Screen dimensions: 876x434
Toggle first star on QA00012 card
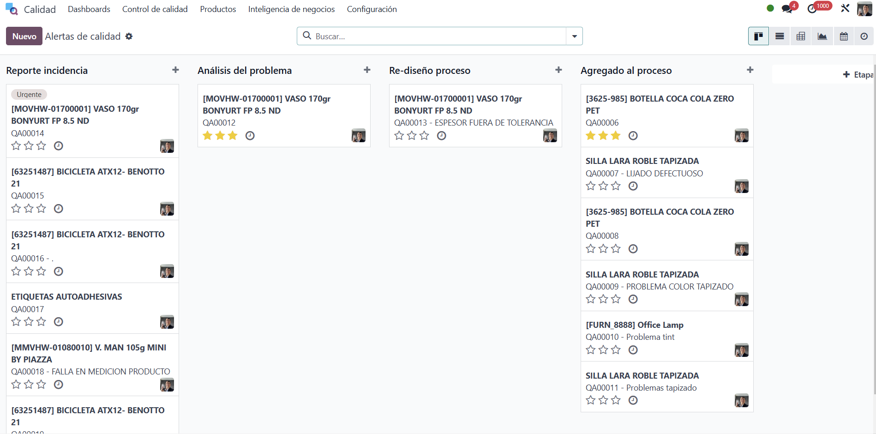[x=208, y=136]
